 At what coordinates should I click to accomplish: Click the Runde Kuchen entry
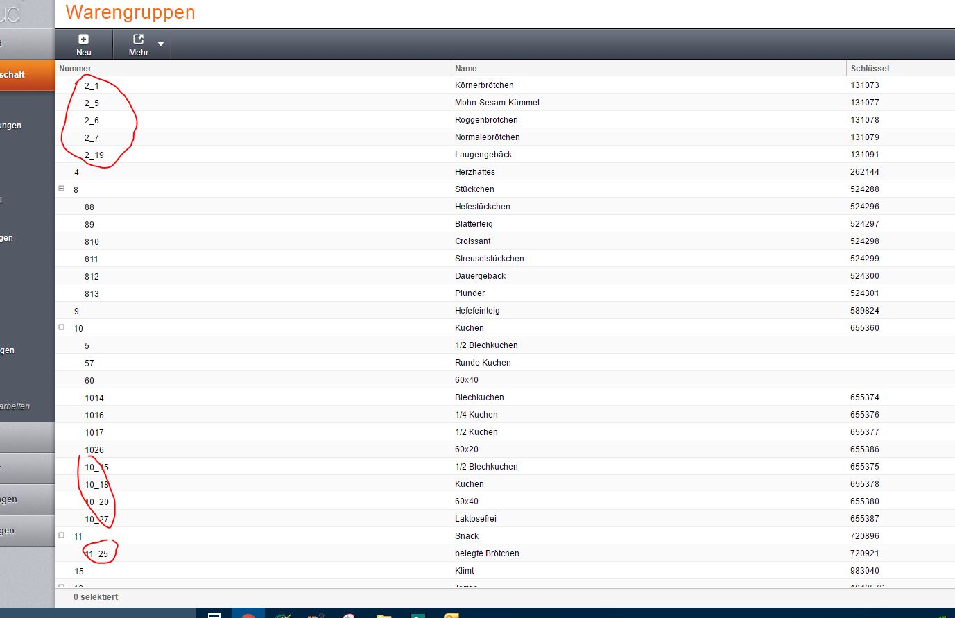click(483, 363)
